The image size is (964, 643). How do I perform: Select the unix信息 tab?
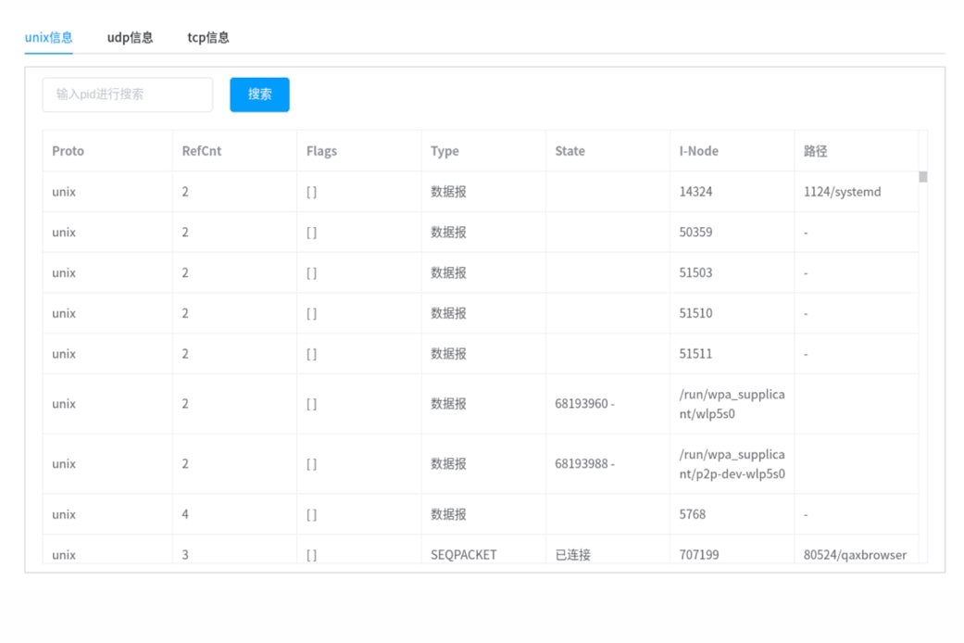click(48, 38)
